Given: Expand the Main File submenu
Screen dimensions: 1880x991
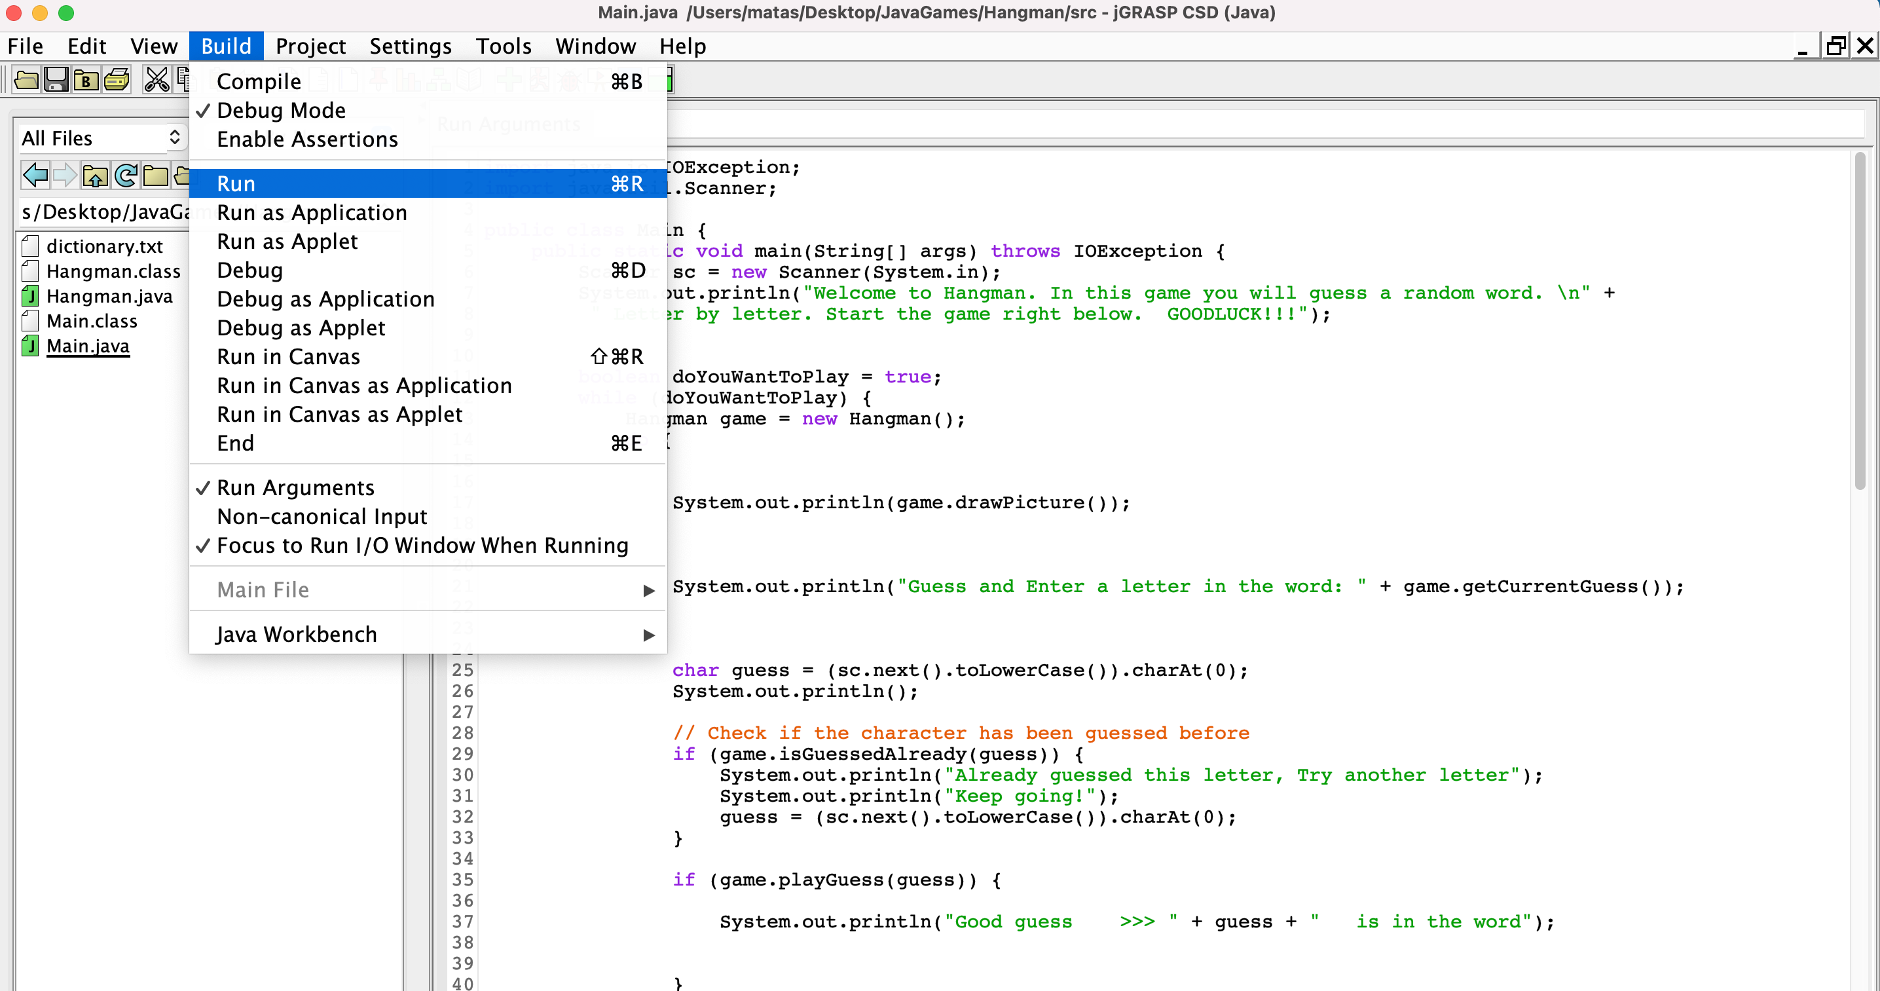Looking at the screenshot, I should click(x=428, y=589).
